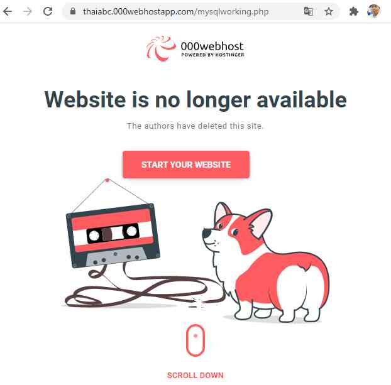Click 'The authors have deleted this site' text

point(196,126)
